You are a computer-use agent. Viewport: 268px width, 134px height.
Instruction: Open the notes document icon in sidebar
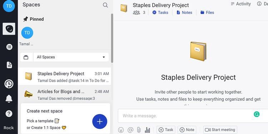tap(9, 65)
